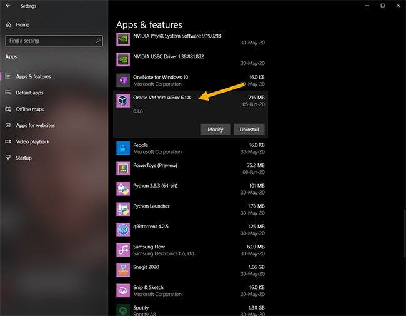The height and width of the screenshot is (316, 406).
Task: Click the Snagit 2020 app icon
Action: [x=123, y=270]
